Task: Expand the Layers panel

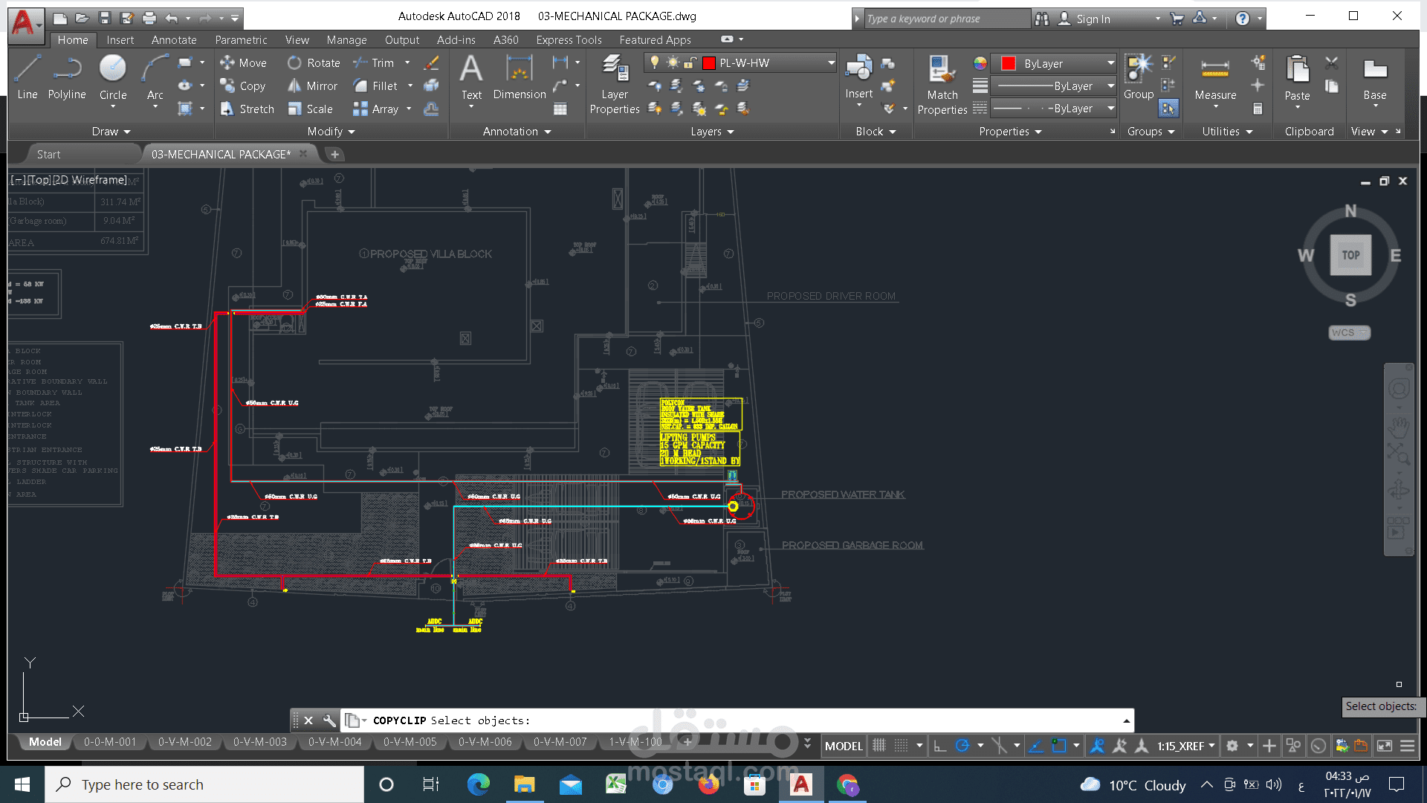Action: [x=712, y=132]
